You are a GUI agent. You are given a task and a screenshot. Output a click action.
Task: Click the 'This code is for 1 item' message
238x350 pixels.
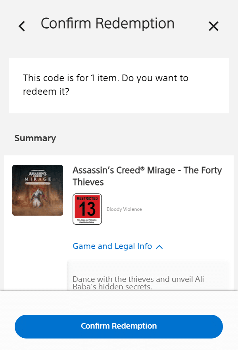(106, 78)
